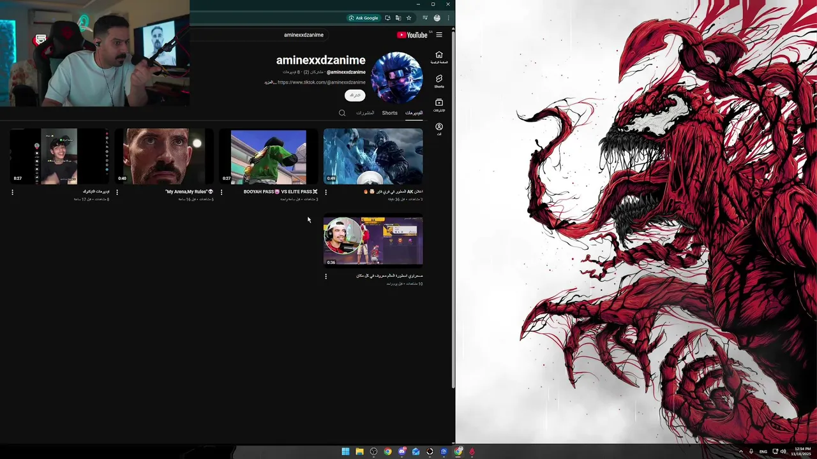Open the BOOYAH PASS video thumbnail
Image resolution: width=817 pixels, height=459 pixels.
pos(269,156)
